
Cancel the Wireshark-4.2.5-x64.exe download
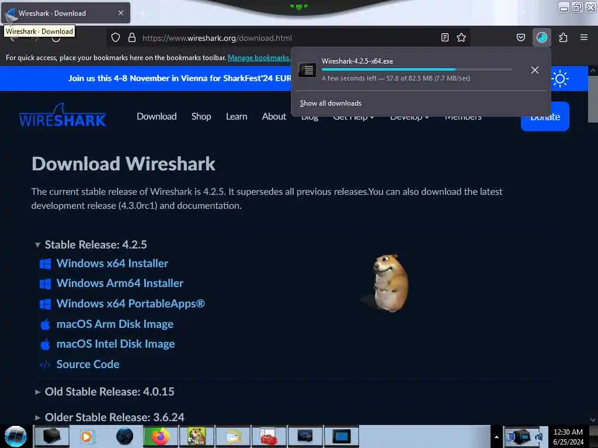[535, 70]
